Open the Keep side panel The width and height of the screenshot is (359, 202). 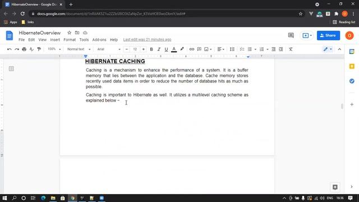pos(352,66)
